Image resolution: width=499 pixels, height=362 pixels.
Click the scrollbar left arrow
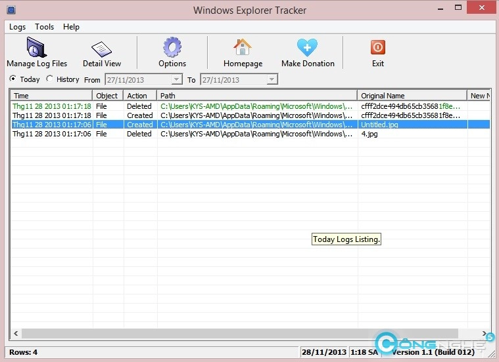click(x=16, y=333)
